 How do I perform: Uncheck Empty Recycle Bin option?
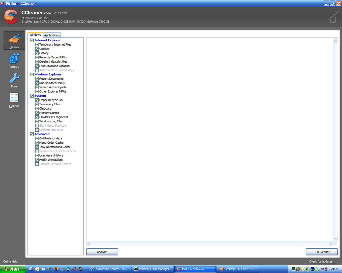point(37,100)
